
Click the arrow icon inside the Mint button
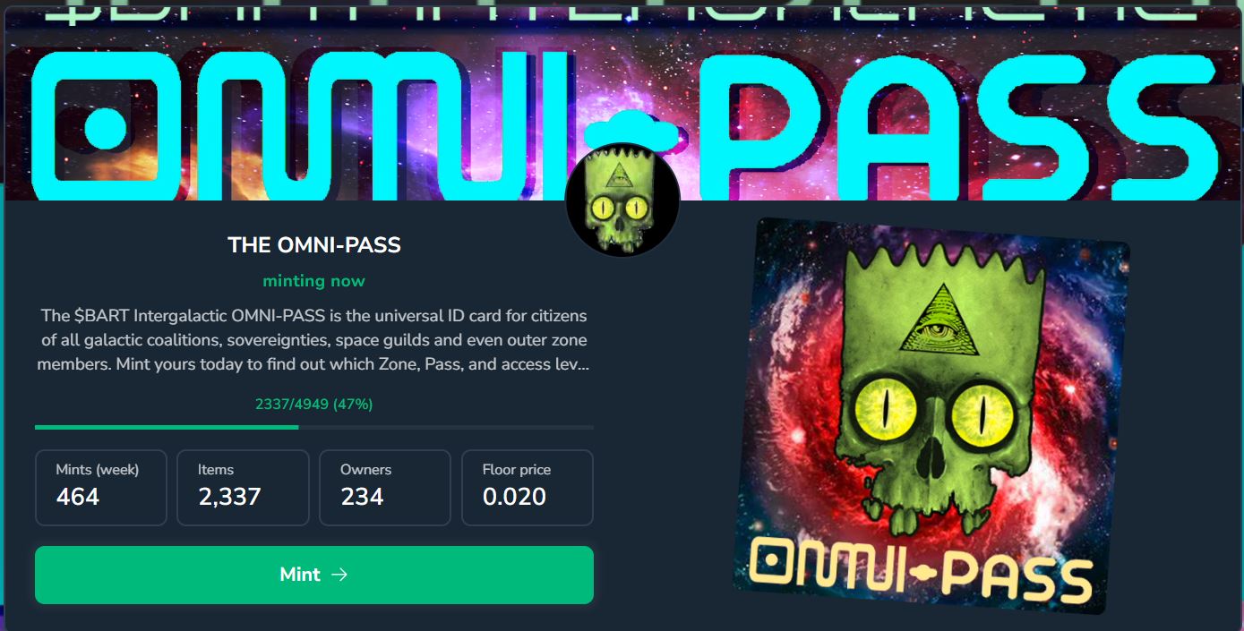click(x=339, y=575)
